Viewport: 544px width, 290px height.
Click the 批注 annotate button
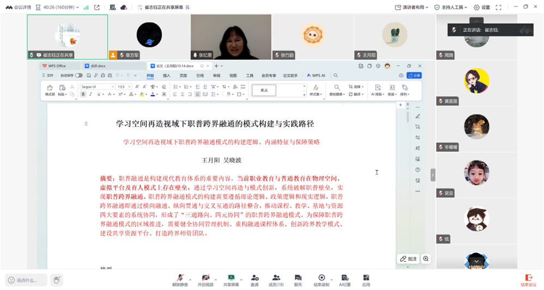408,259
